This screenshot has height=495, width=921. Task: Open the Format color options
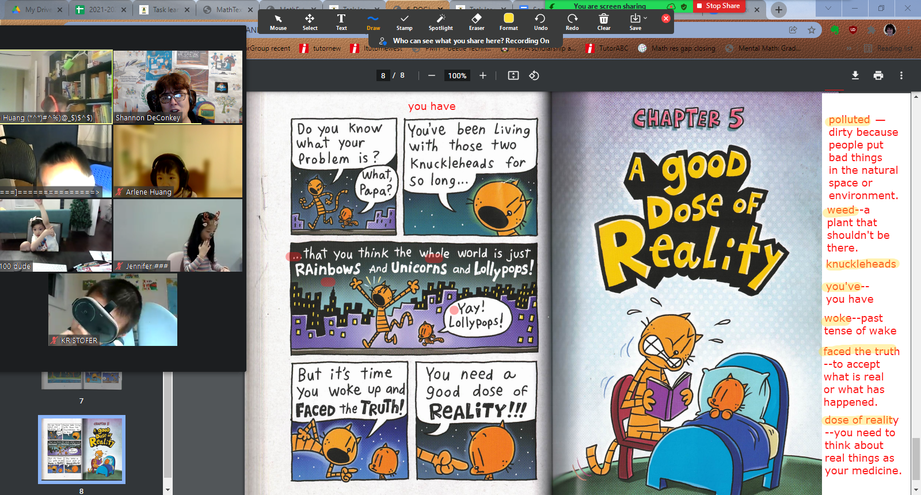pyautogui.click(x=508, y=22)
